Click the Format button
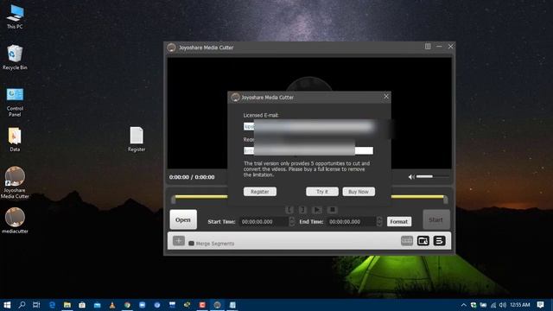Screen dimensions: 553x311 pyautogui.click(x=399, y=221)
